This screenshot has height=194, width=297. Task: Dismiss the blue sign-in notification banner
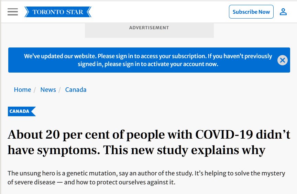pos(283,61)
